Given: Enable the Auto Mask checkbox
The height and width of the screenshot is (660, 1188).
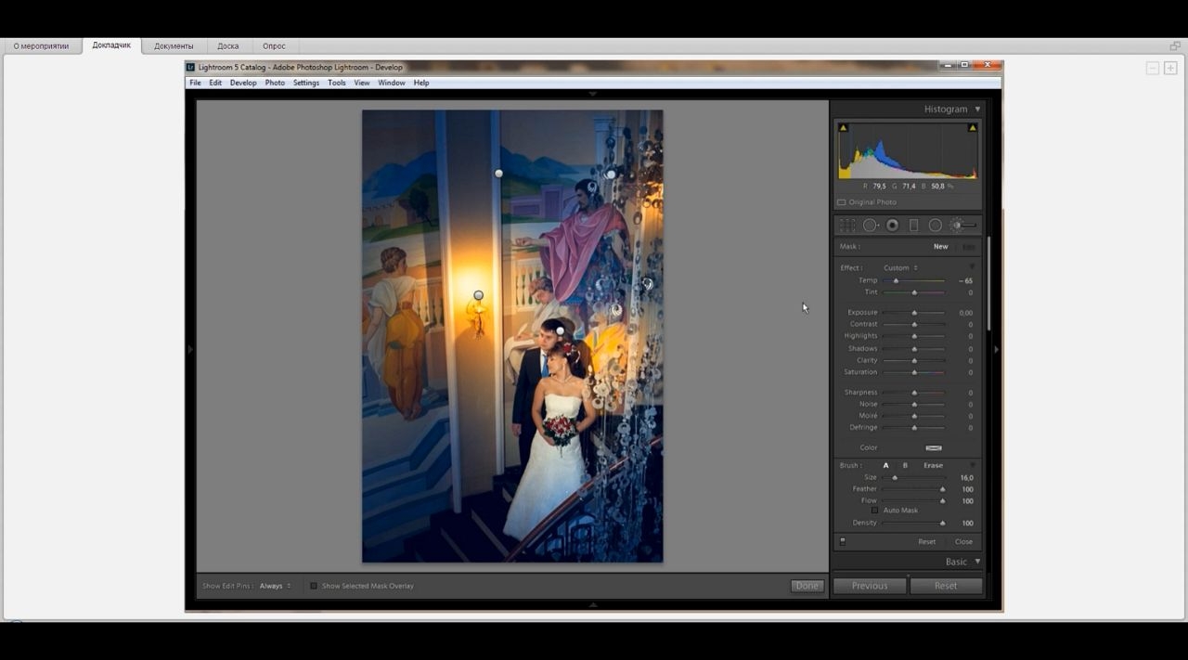Looking at the screenshot, I should (874, 511).
